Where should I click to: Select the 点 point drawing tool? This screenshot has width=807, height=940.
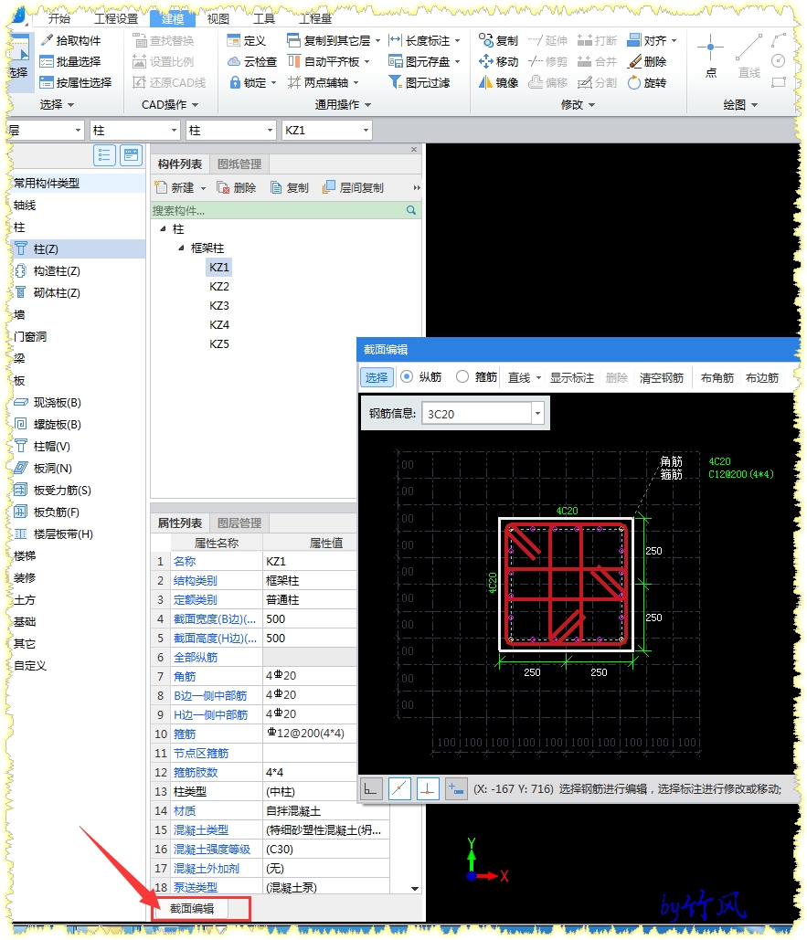[711, 57]
